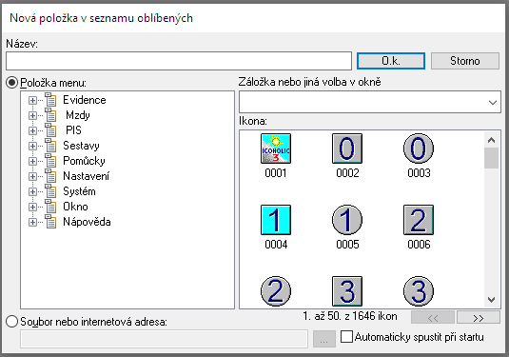
Task: Expand the Systém tree node
Action: coord(32,192)
